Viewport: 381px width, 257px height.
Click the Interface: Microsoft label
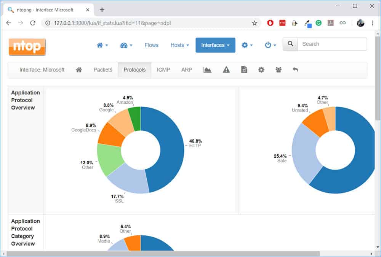tap(42, 70)
